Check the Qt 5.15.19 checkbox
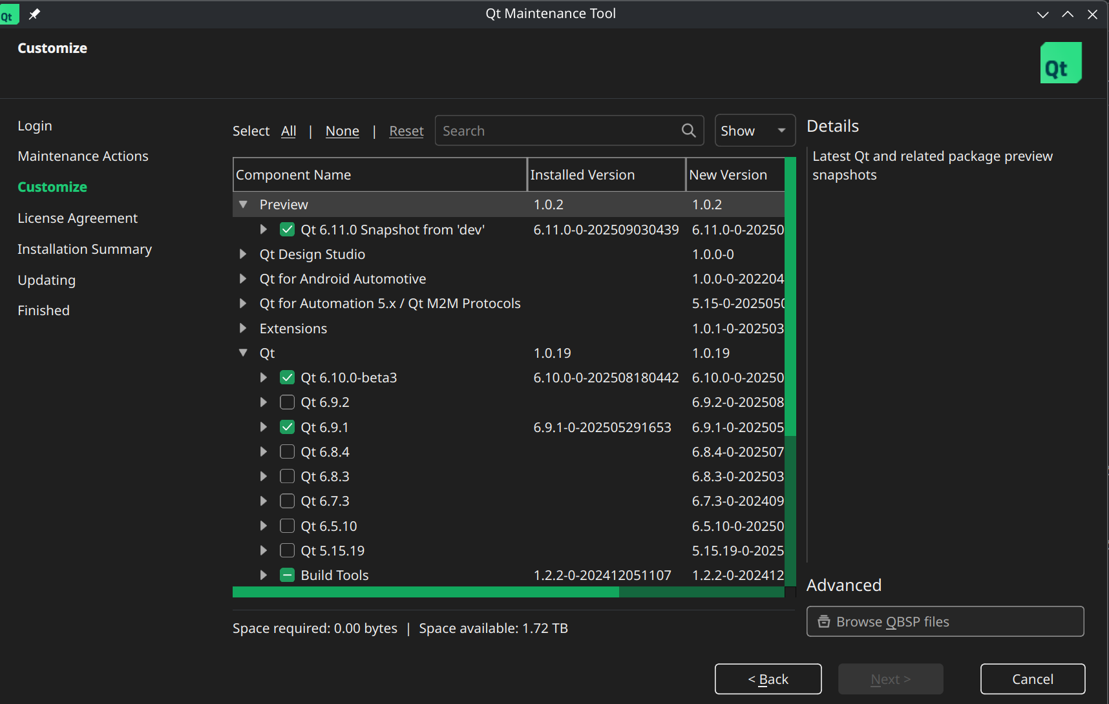This screenshot has height=704, width=1109. (288, 550)
